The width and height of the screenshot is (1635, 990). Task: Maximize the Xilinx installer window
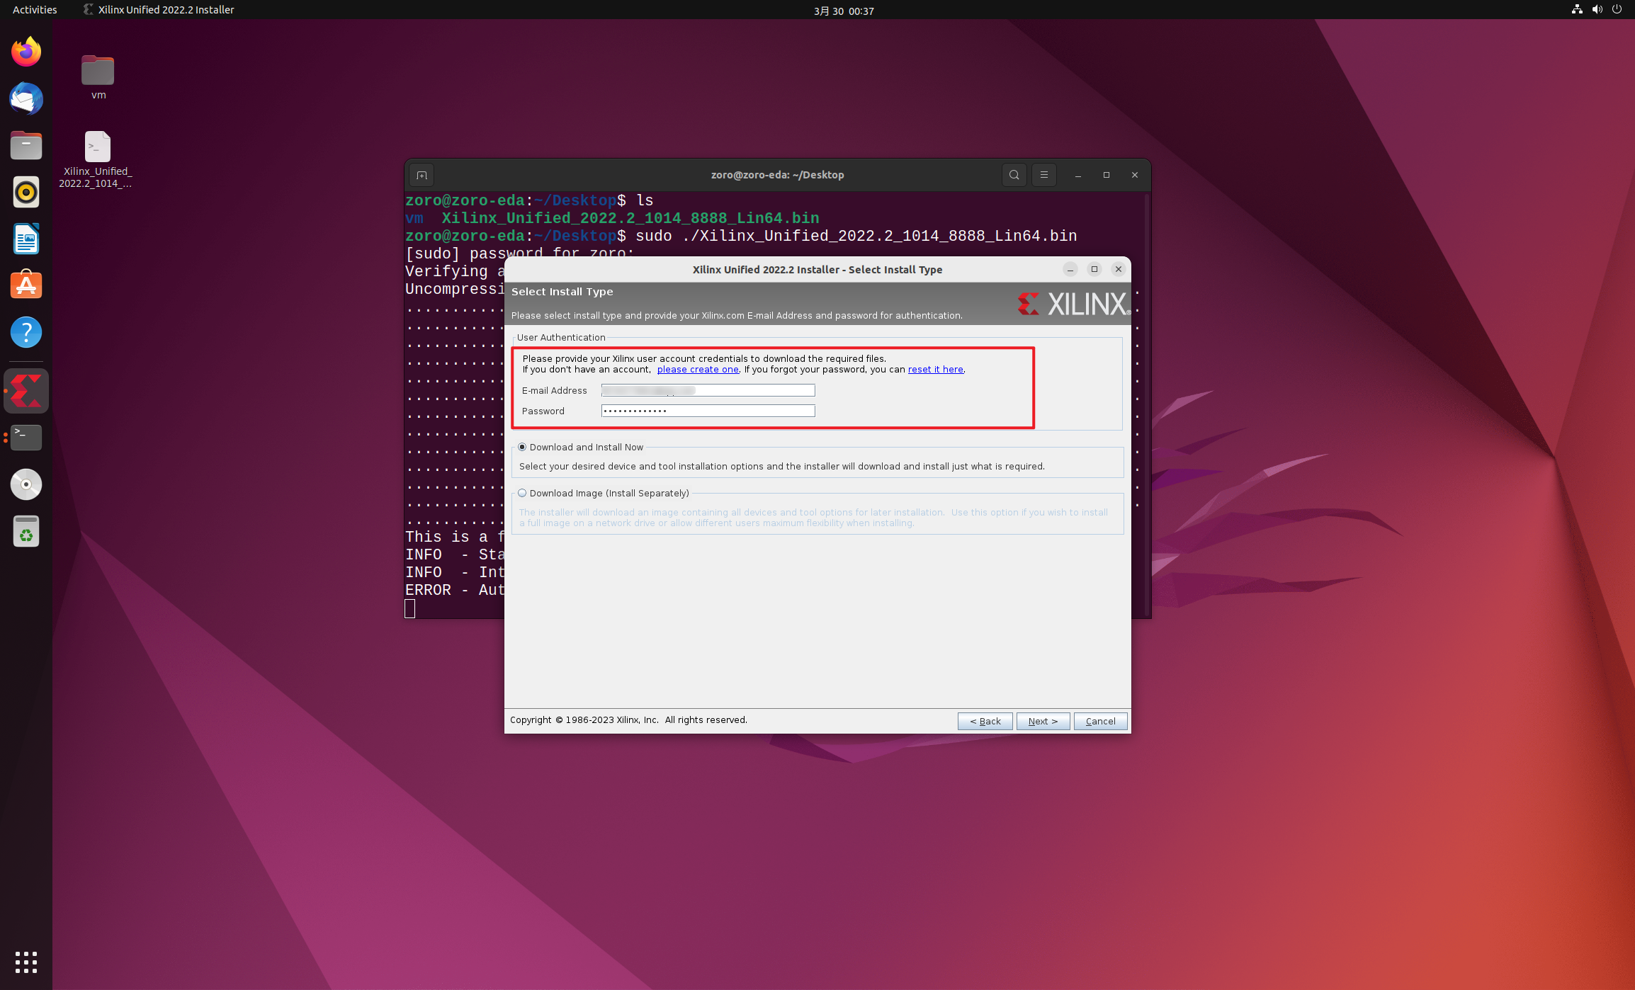[1094, 269]
